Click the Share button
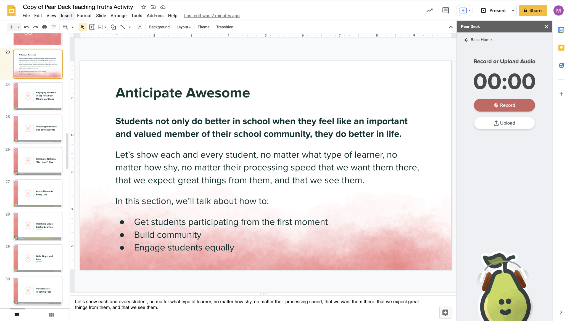Image resolution: width=570 pixels, height=321 pixels. point(533,10)
